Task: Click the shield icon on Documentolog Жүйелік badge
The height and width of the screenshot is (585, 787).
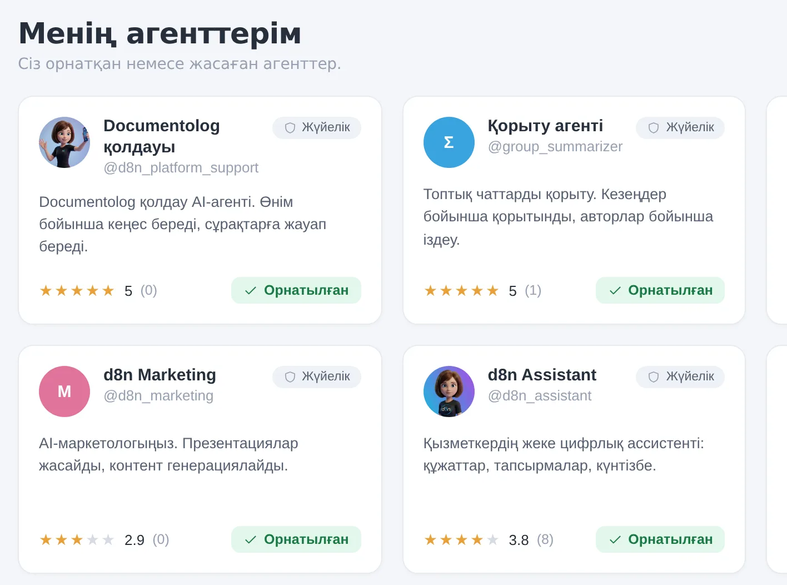Action: [x=290, y=128]
